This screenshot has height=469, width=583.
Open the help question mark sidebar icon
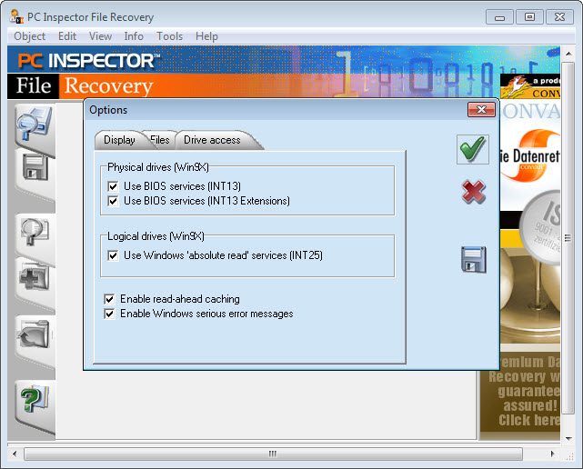(35, 400)
